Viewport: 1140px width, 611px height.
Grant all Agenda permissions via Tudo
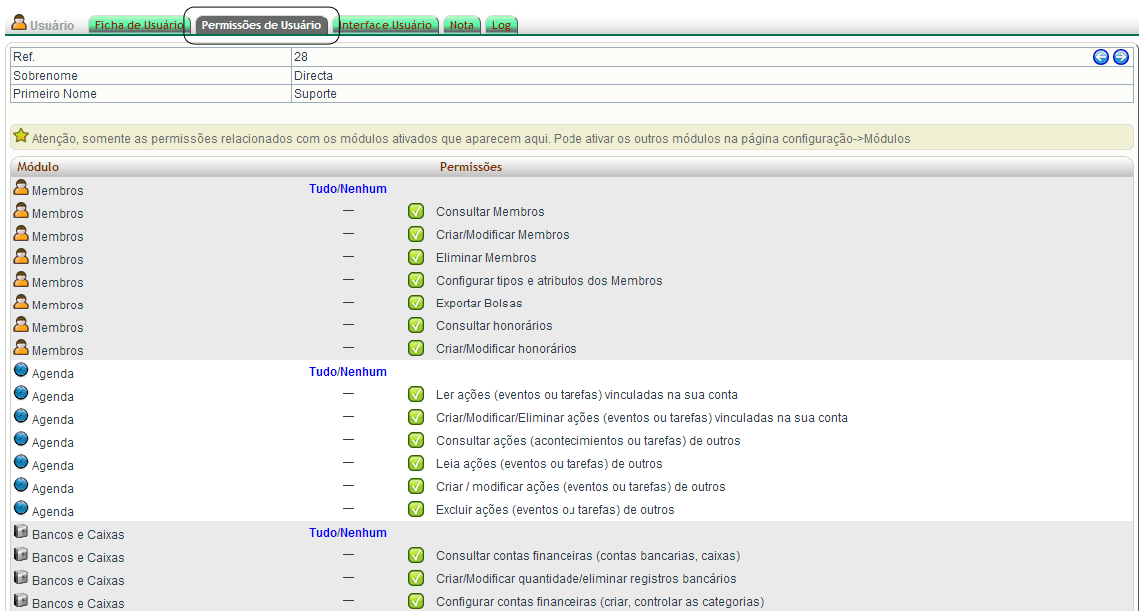point(322,372)
